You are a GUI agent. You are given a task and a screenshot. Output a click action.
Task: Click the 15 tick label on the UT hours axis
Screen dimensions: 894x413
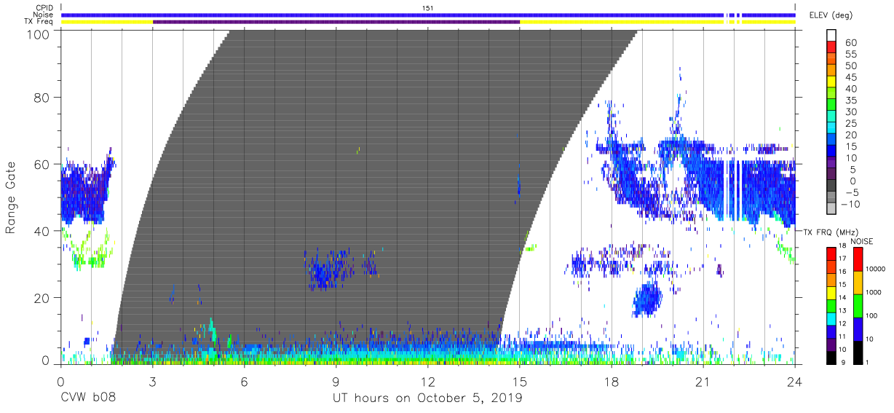point(520,381)
